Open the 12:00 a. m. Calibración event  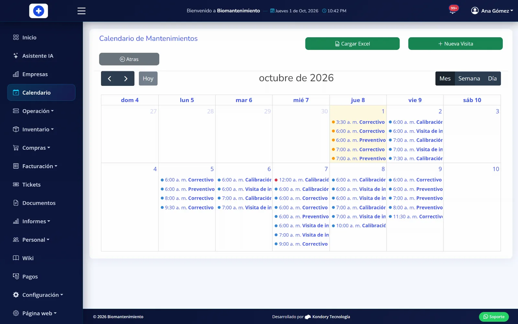tap(301, 180)
